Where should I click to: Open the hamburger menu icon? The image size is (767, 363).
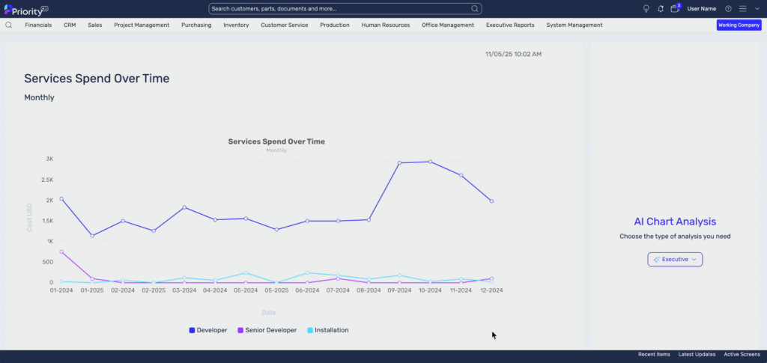click(742, 9)
